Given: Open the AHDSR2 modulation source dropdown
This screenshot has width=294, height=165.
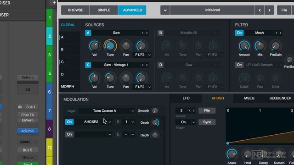Looking at the screenshot, I should coord(94,122).
